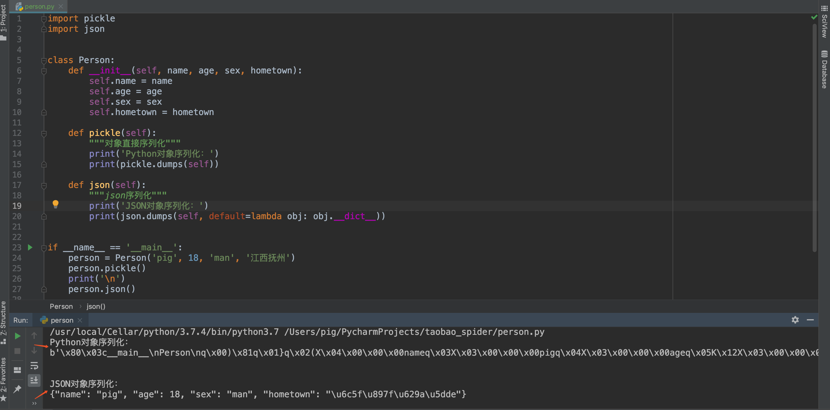The height and width of the screenshot is (410, 830).
Task: Click the green run gutter arrow at line 23
Action: coord(30,247)
